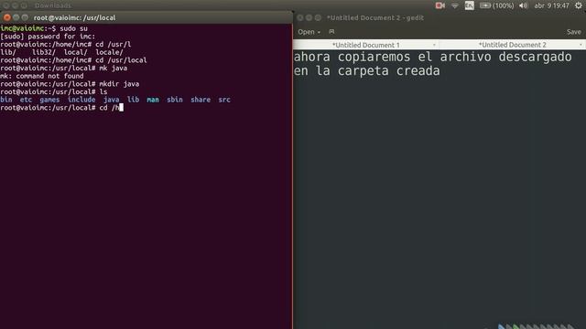Click 'bin' in the ls output
Image resolution: width=586 pixels, height=329 pixels.
click(x=6, y=100)
